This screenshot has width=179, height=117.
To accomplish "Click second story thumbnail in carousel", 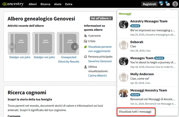I will pyautogui.click(x=44, y=43).
